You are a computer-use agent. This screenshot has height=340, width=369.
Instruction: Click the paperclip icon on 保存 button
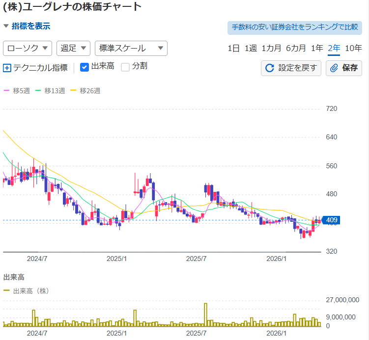click(x=334, y=68)
